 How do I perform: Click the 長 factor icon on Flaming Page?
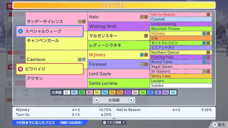[x=204, y=57]
